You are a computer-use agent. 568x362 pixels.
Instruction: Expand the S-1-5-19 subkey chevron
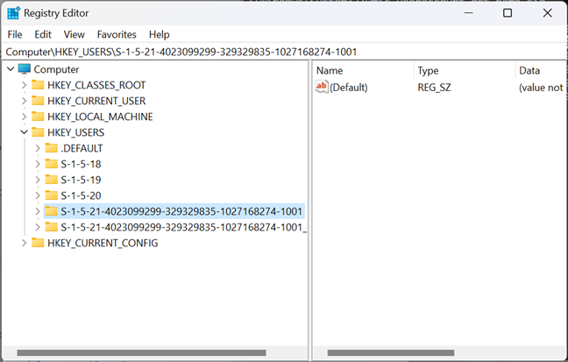[38, 180]
